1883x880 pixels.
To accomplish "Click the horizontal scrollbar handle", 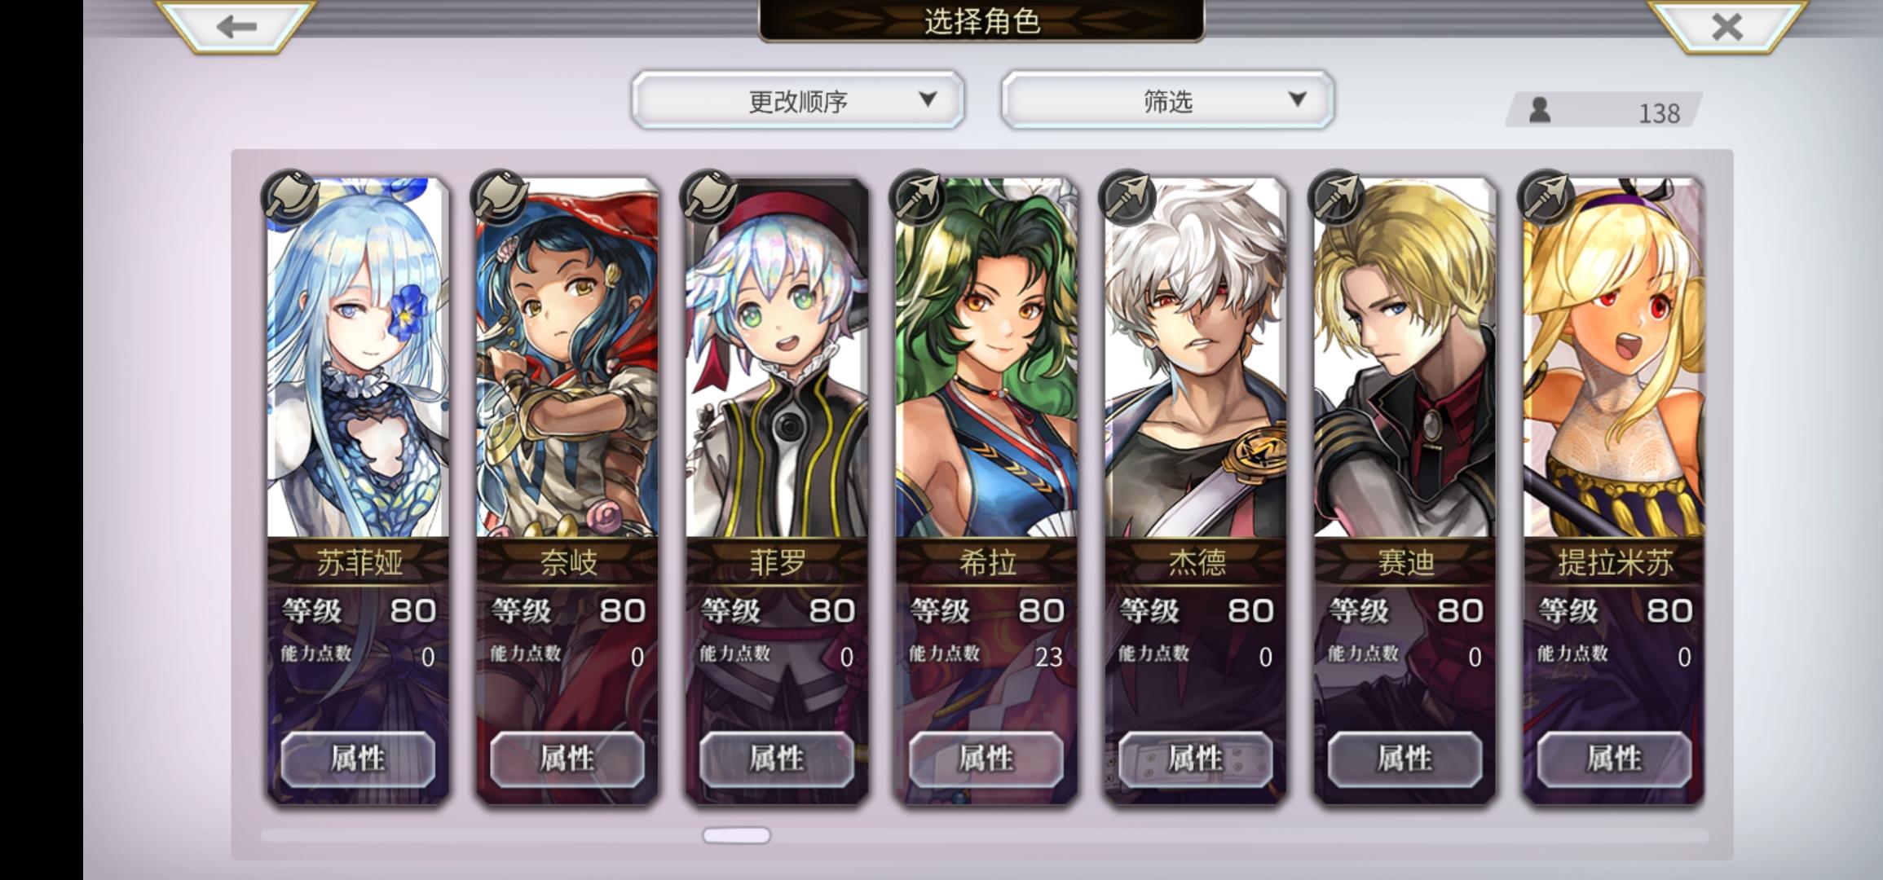I will pyautogui.click(x=737, y=835).
